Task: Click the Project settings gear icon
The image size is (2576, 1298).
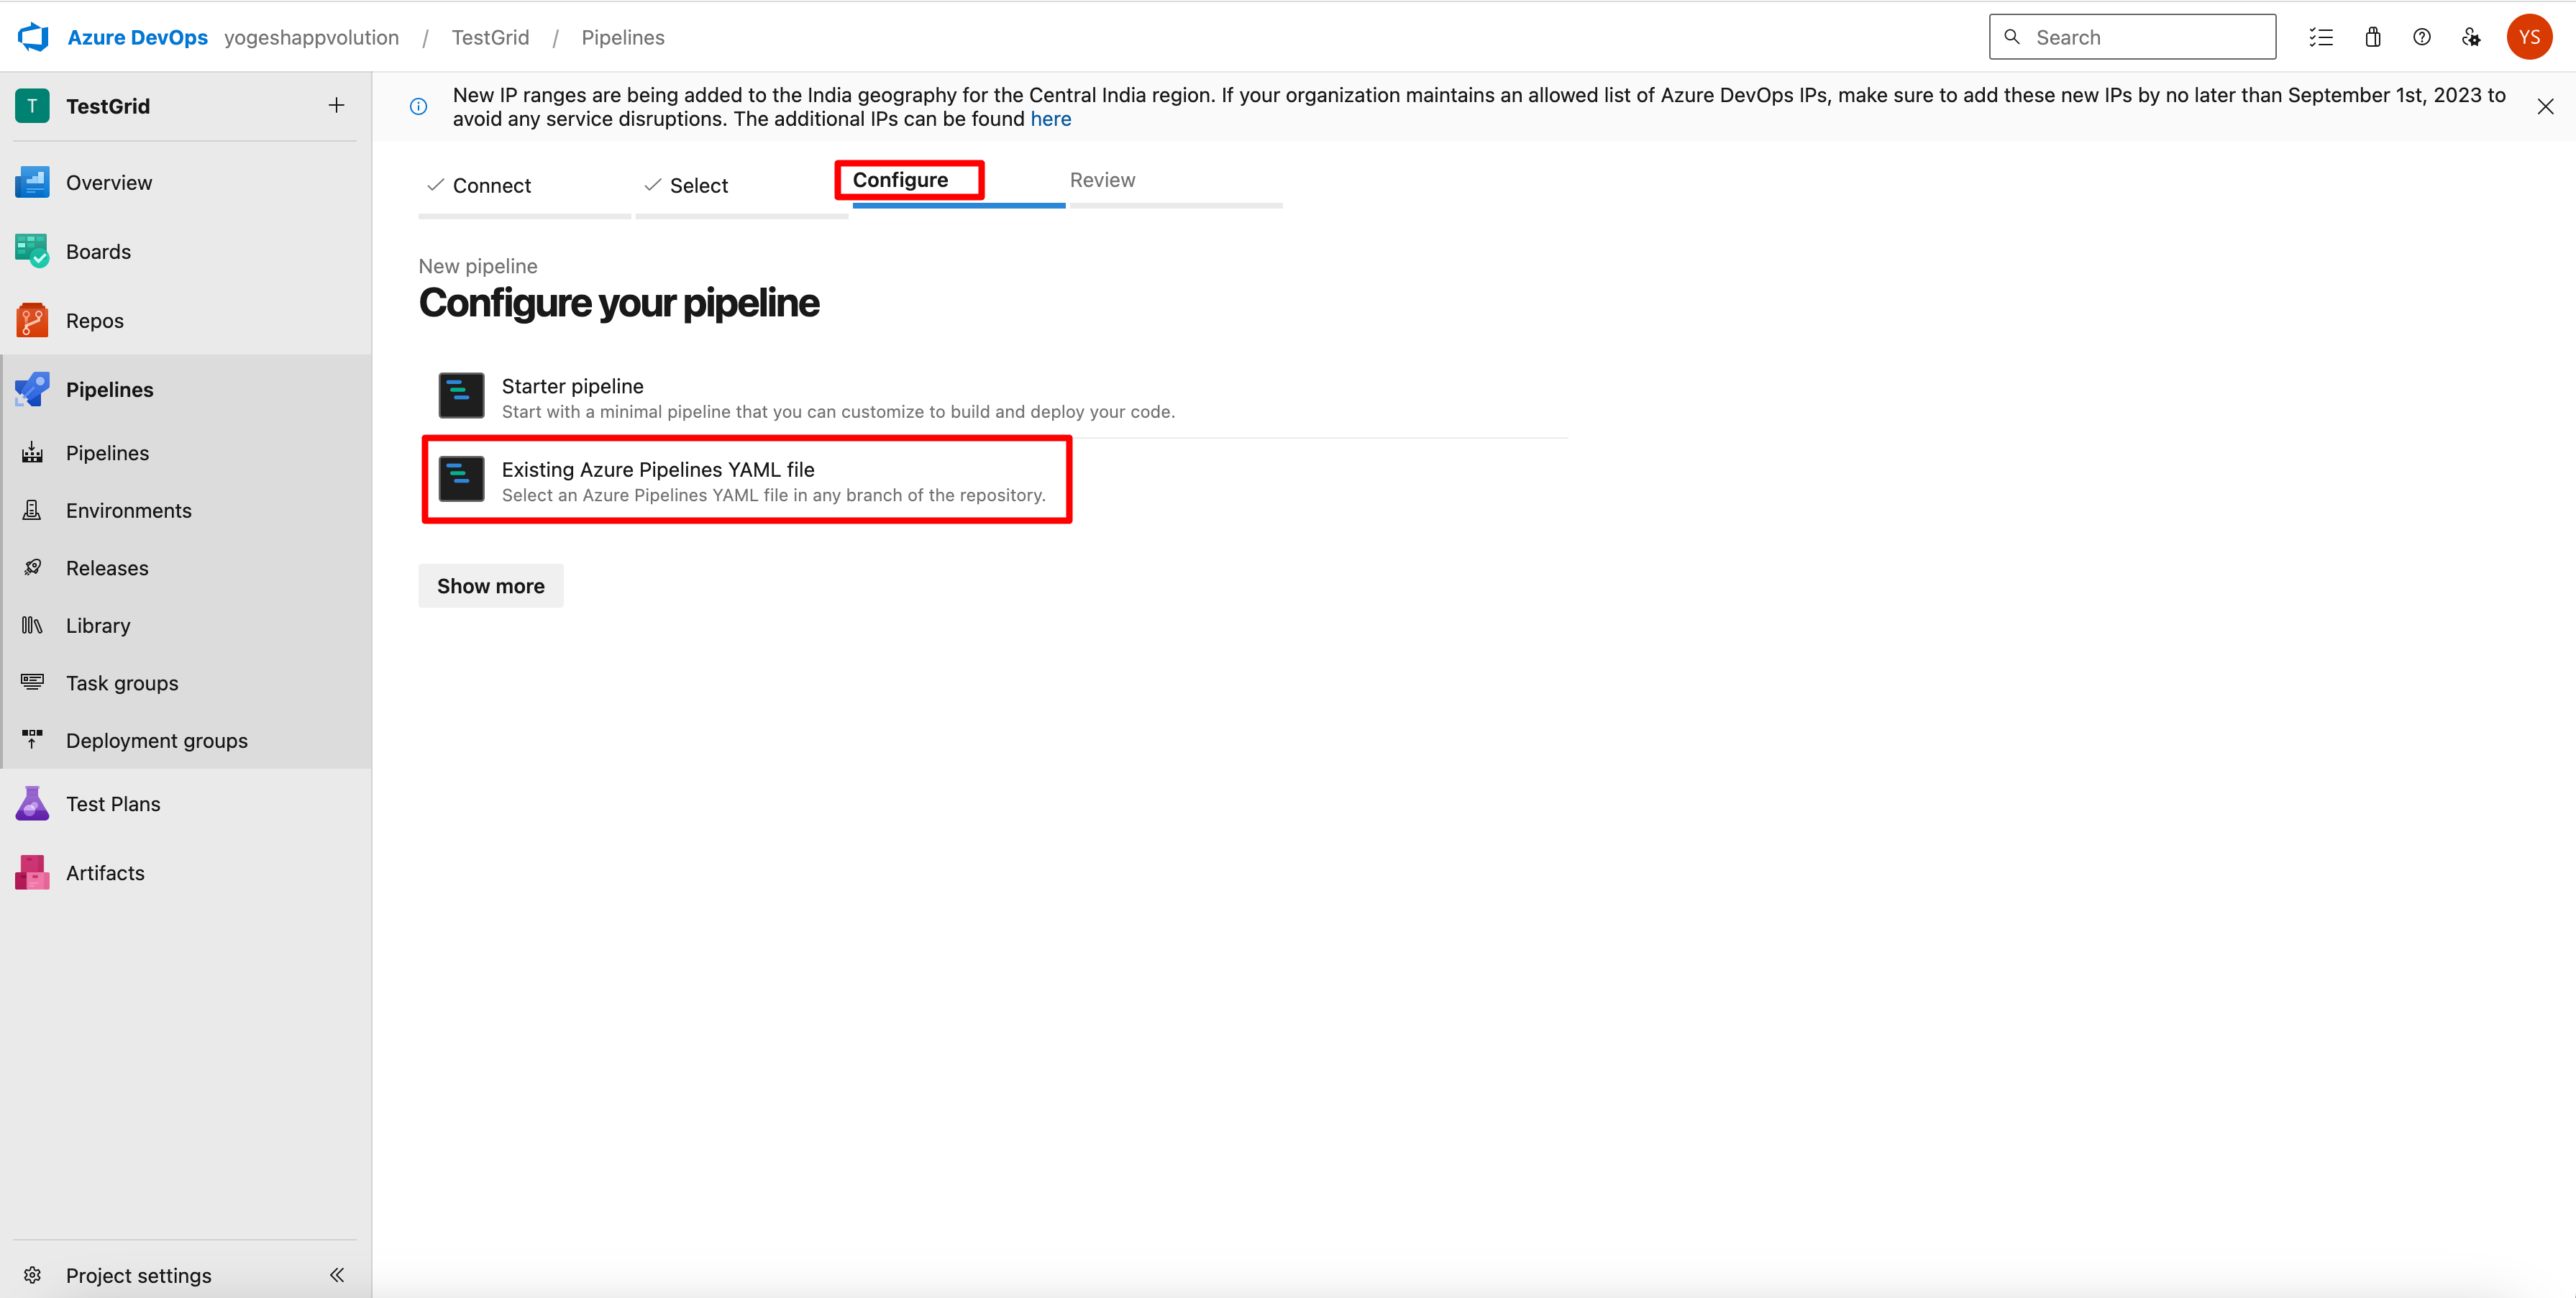Action: (x=32, y=1275)
